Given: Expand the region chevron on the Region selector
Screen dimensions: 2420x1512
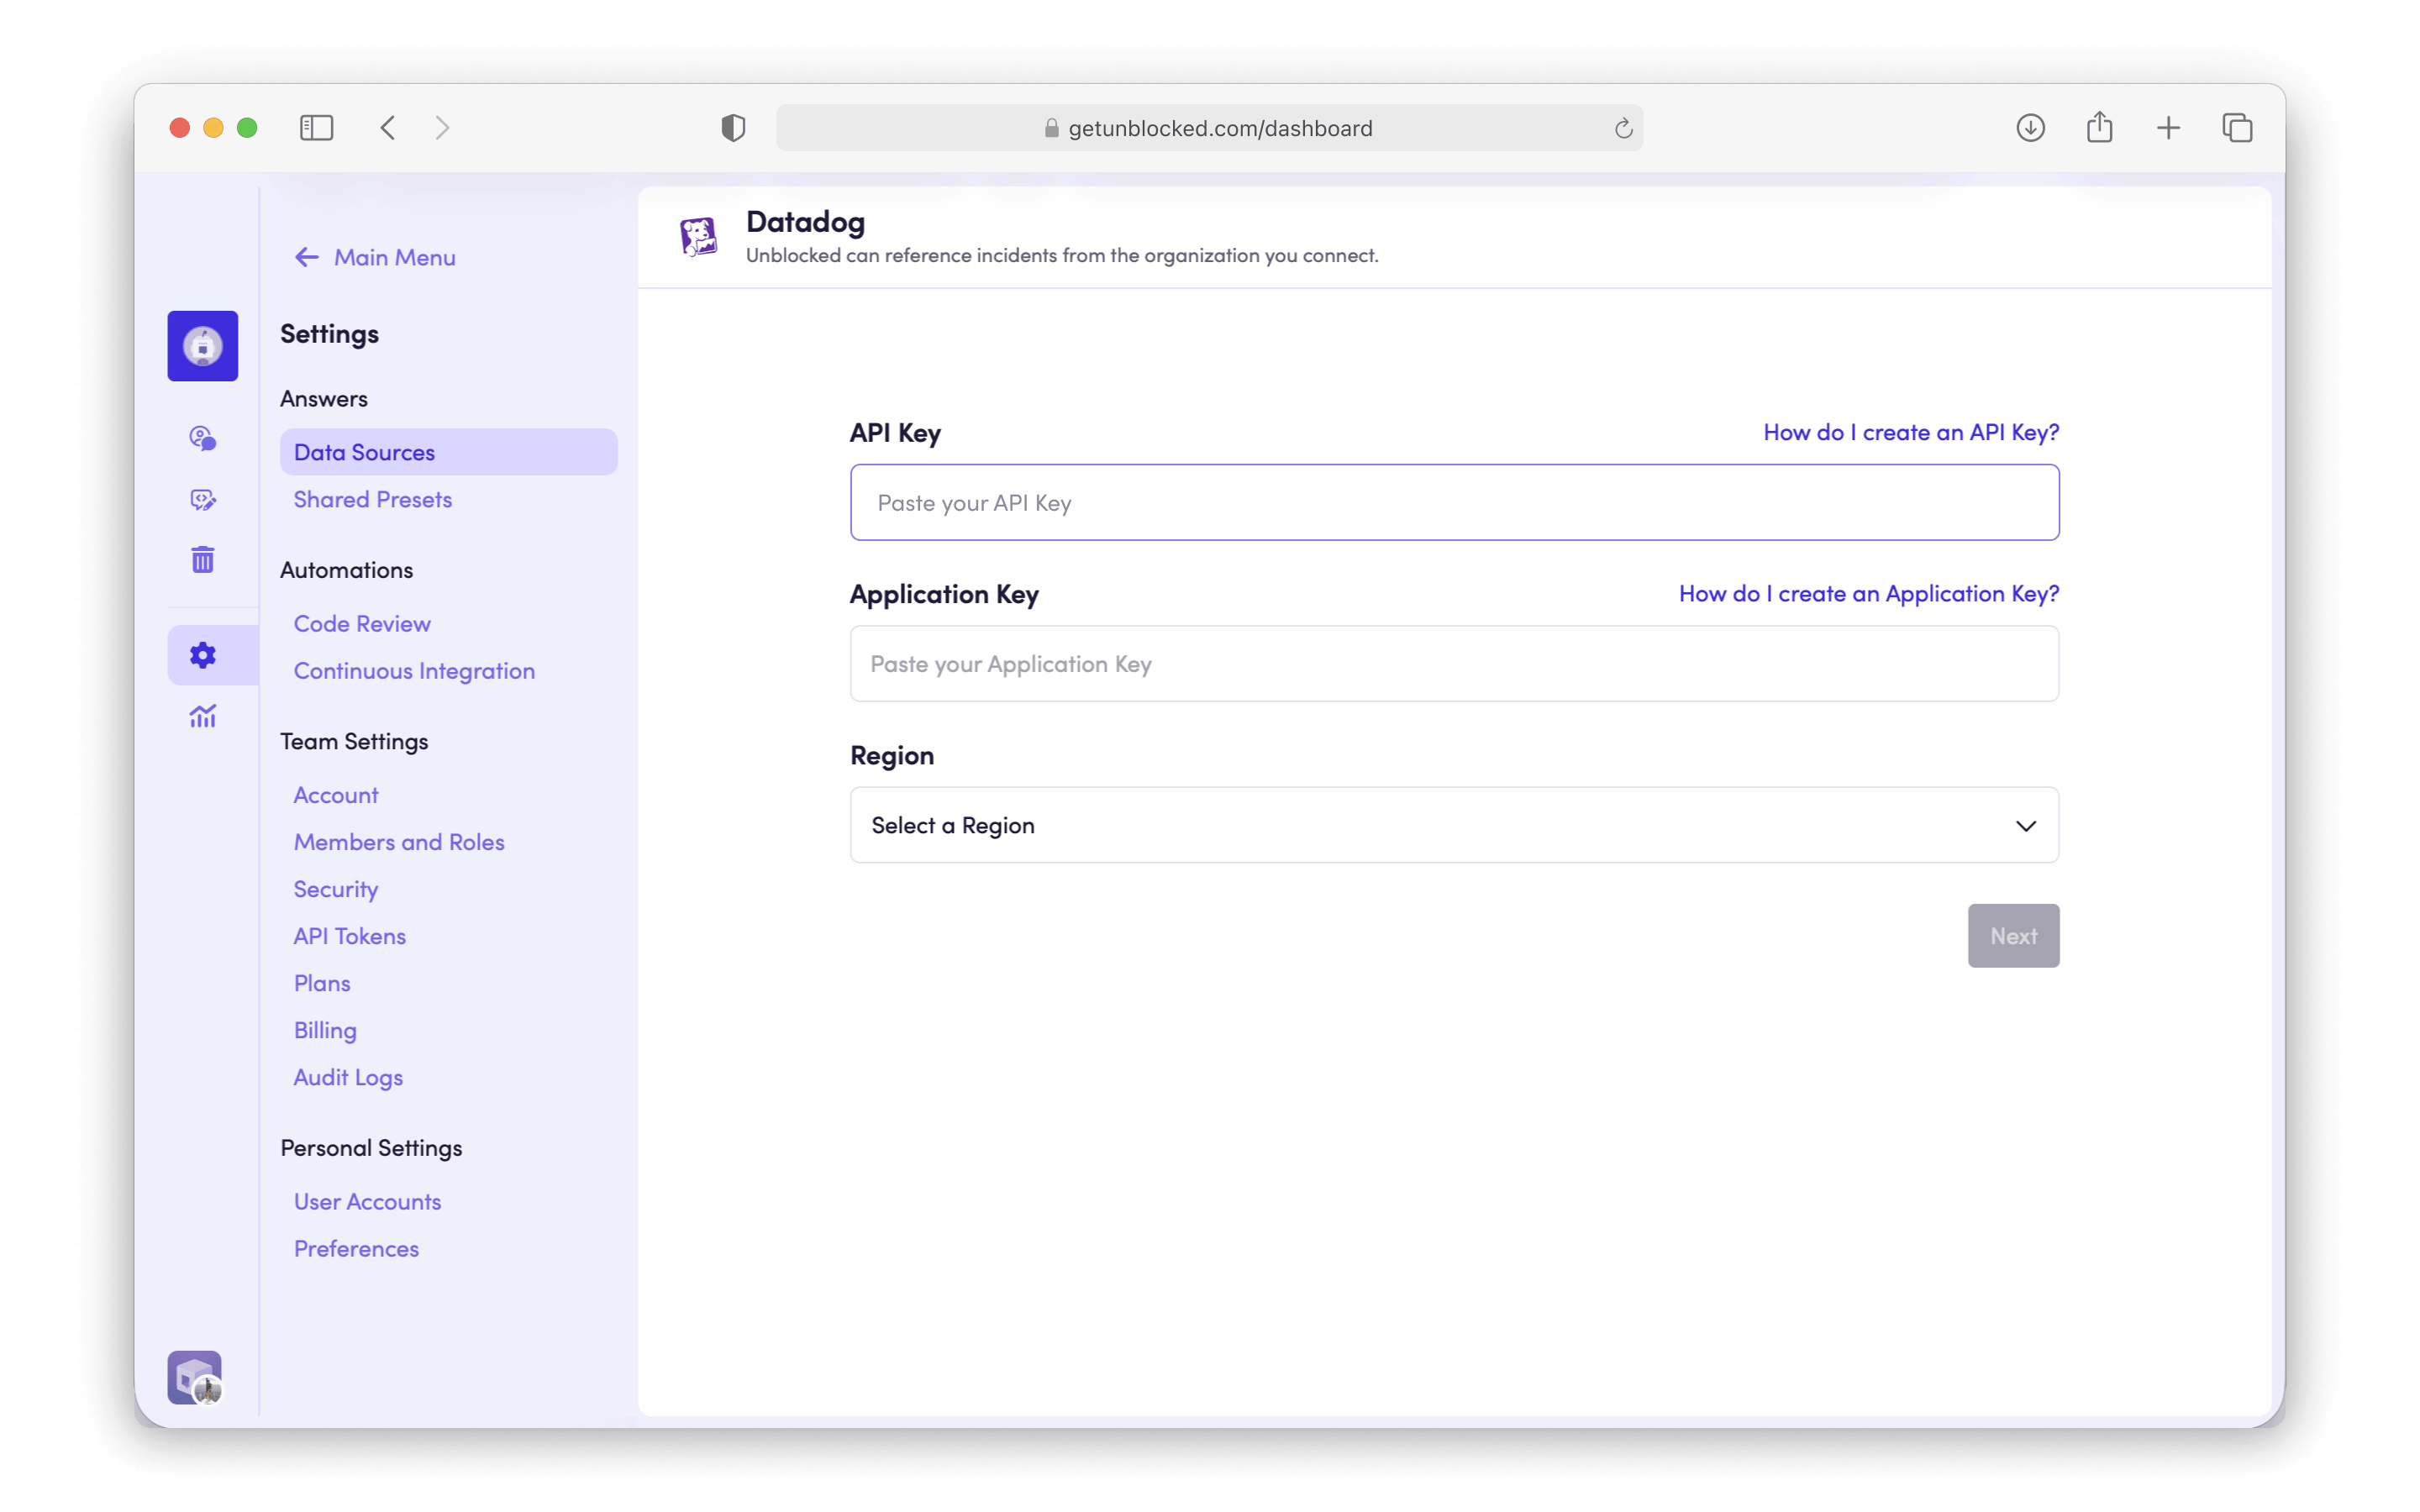Looking at the screenshot, I should coord(2026,825).
